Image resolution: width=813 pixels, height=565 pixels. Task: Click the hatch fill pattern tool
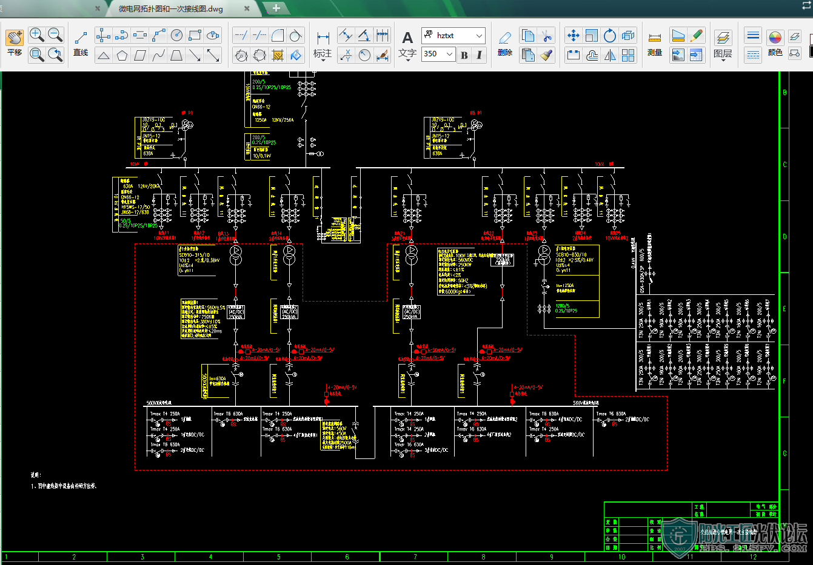point(277,55)
